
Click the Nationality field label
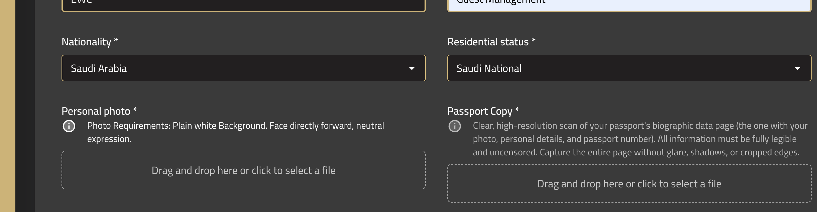point(86,42)
